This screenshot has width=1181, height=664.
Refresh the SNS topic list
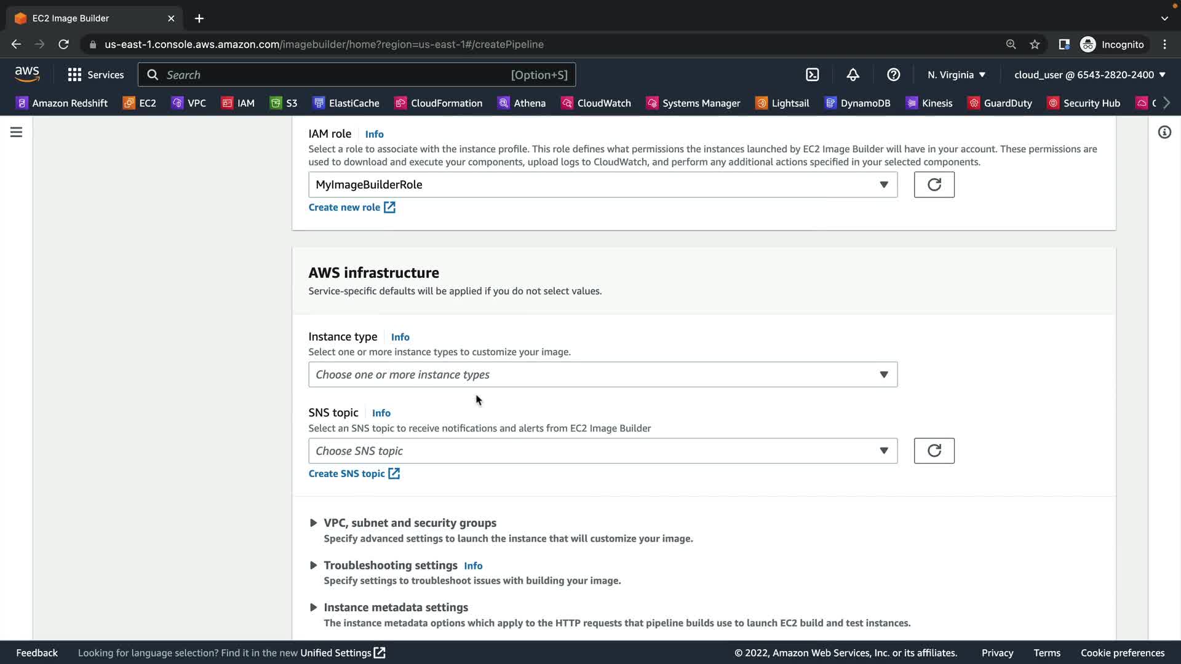(933, 451)
